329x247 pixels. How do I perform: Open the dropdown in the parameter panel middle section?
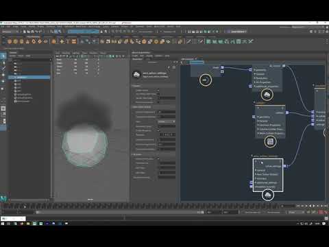pos(167,121)
